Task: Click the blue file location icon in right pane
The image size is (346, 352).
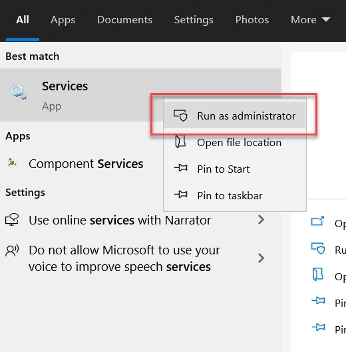Action: tap(318, 274)
